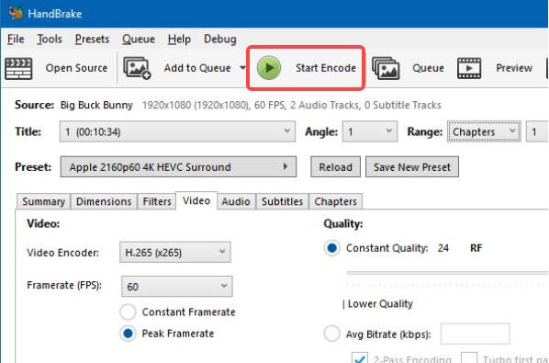Click the HandBrake app logo icon
Image resolution: width=549 pixels, height=363 pixels.
(x=16, y=13)
